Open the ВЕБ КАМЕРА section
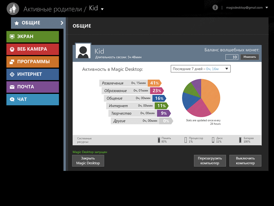The height and width of the screenshot is (206, 274). 33,49
